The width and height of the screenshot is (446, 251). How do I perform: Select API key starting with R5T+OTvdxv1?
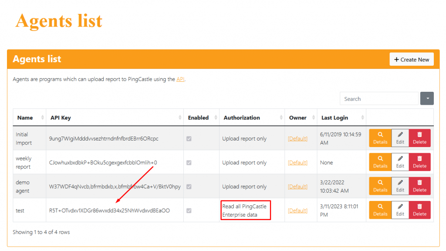coord(109,211)
